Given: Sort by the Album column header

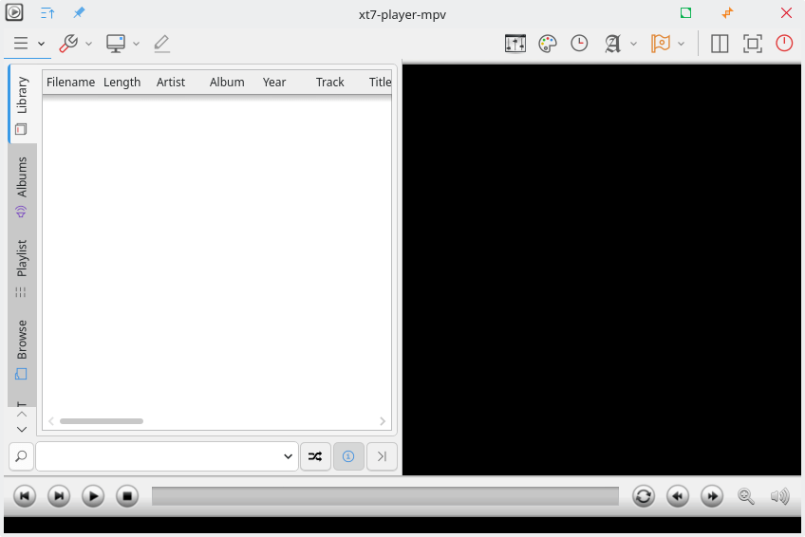Looking at the screenshot, I should 227,82.
